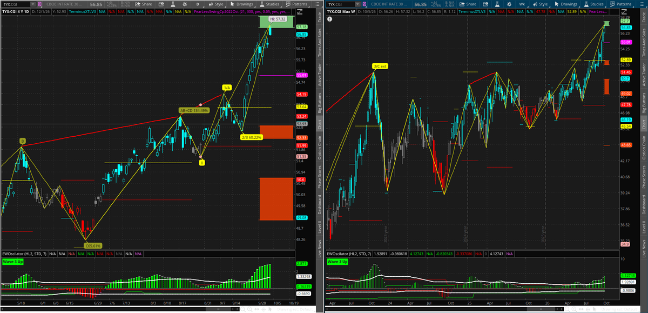
Task: Click the price axis scale icon on left chart
Action: pyautogui.click(x=300, y=11)
